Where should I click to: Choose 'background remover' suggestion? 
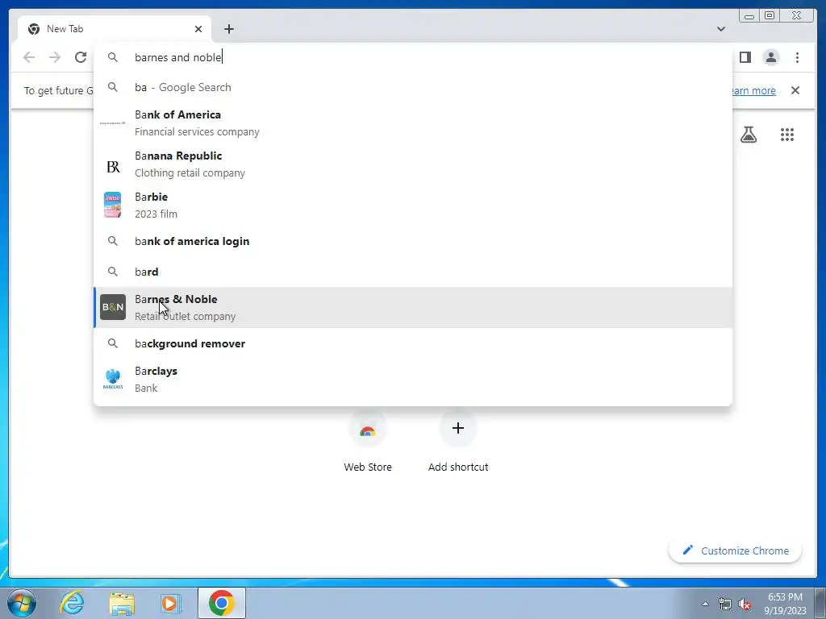click(413, 343)
